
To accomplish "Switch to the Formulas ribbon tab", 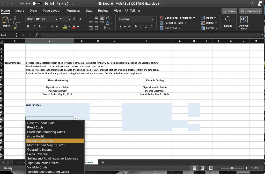I will (x=73, y=11).
